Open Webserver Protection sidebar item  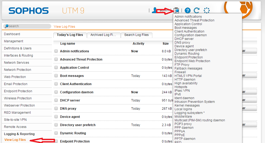pos(27,105)
